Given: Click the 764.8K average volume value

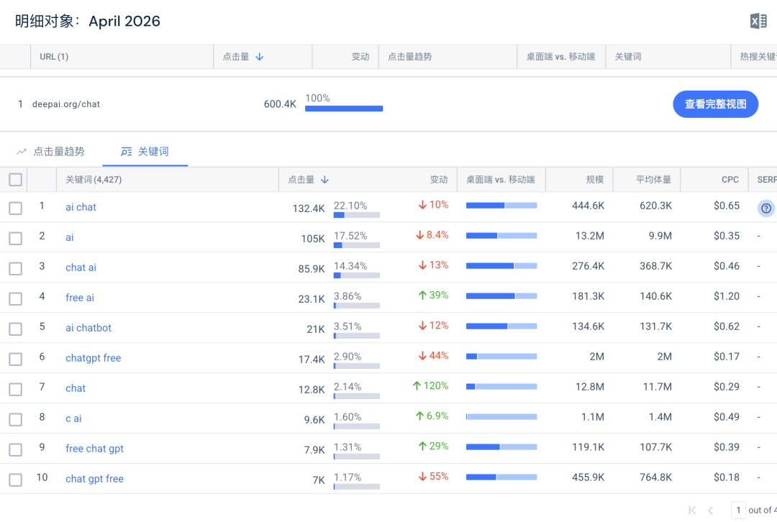Looking at the screenshot, I should point(655,477).
